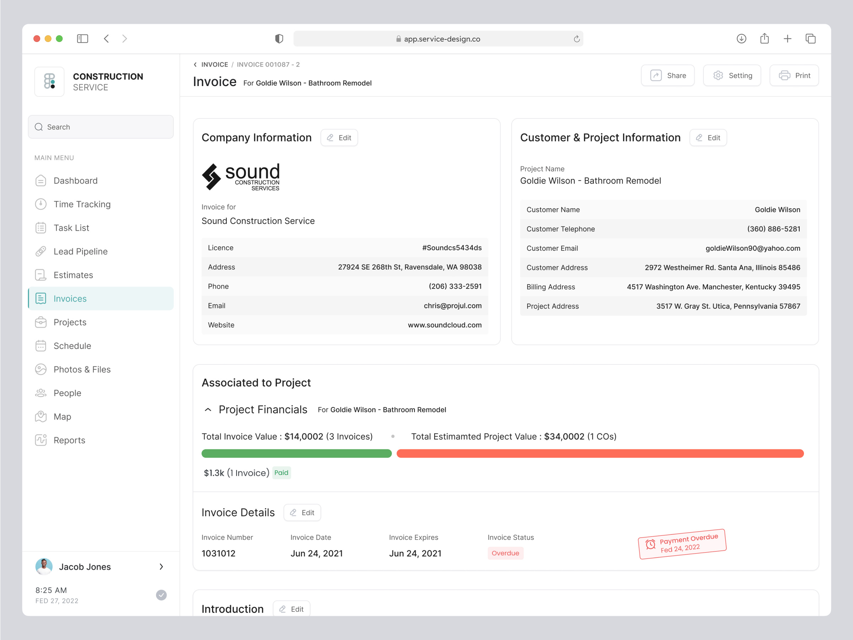Toggle the clock-in check circle
The height and width of the screenshot is (640, 853).
pyautogui.click(x=161, y=594)
